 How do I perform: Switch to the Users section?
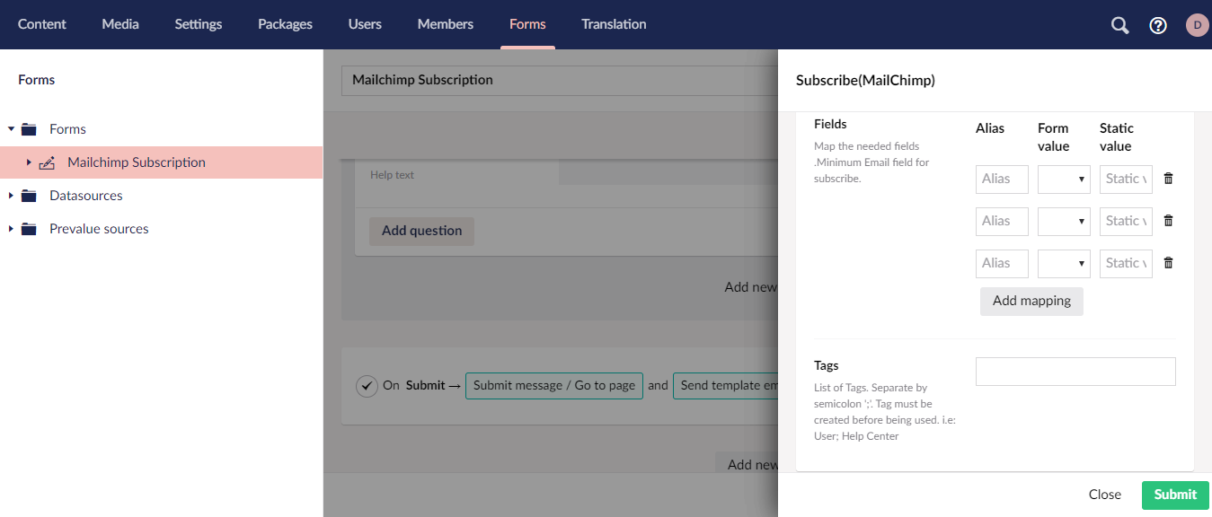pyautogui.click(x=365, y=24)
